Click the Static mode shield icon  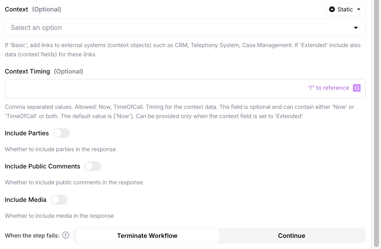(332, 10)
